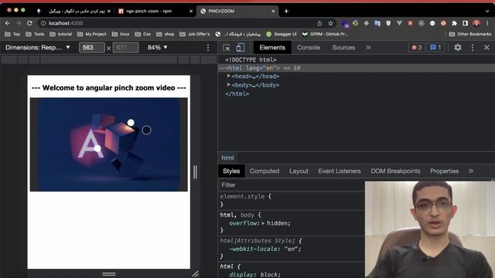The image size is (495, 278).
Task: Open the Chrome profile avatar
Action: point(476,23)
